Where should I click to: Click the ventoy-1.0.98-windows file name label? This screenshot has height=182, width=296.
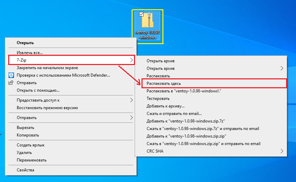[x=147, y=35]
